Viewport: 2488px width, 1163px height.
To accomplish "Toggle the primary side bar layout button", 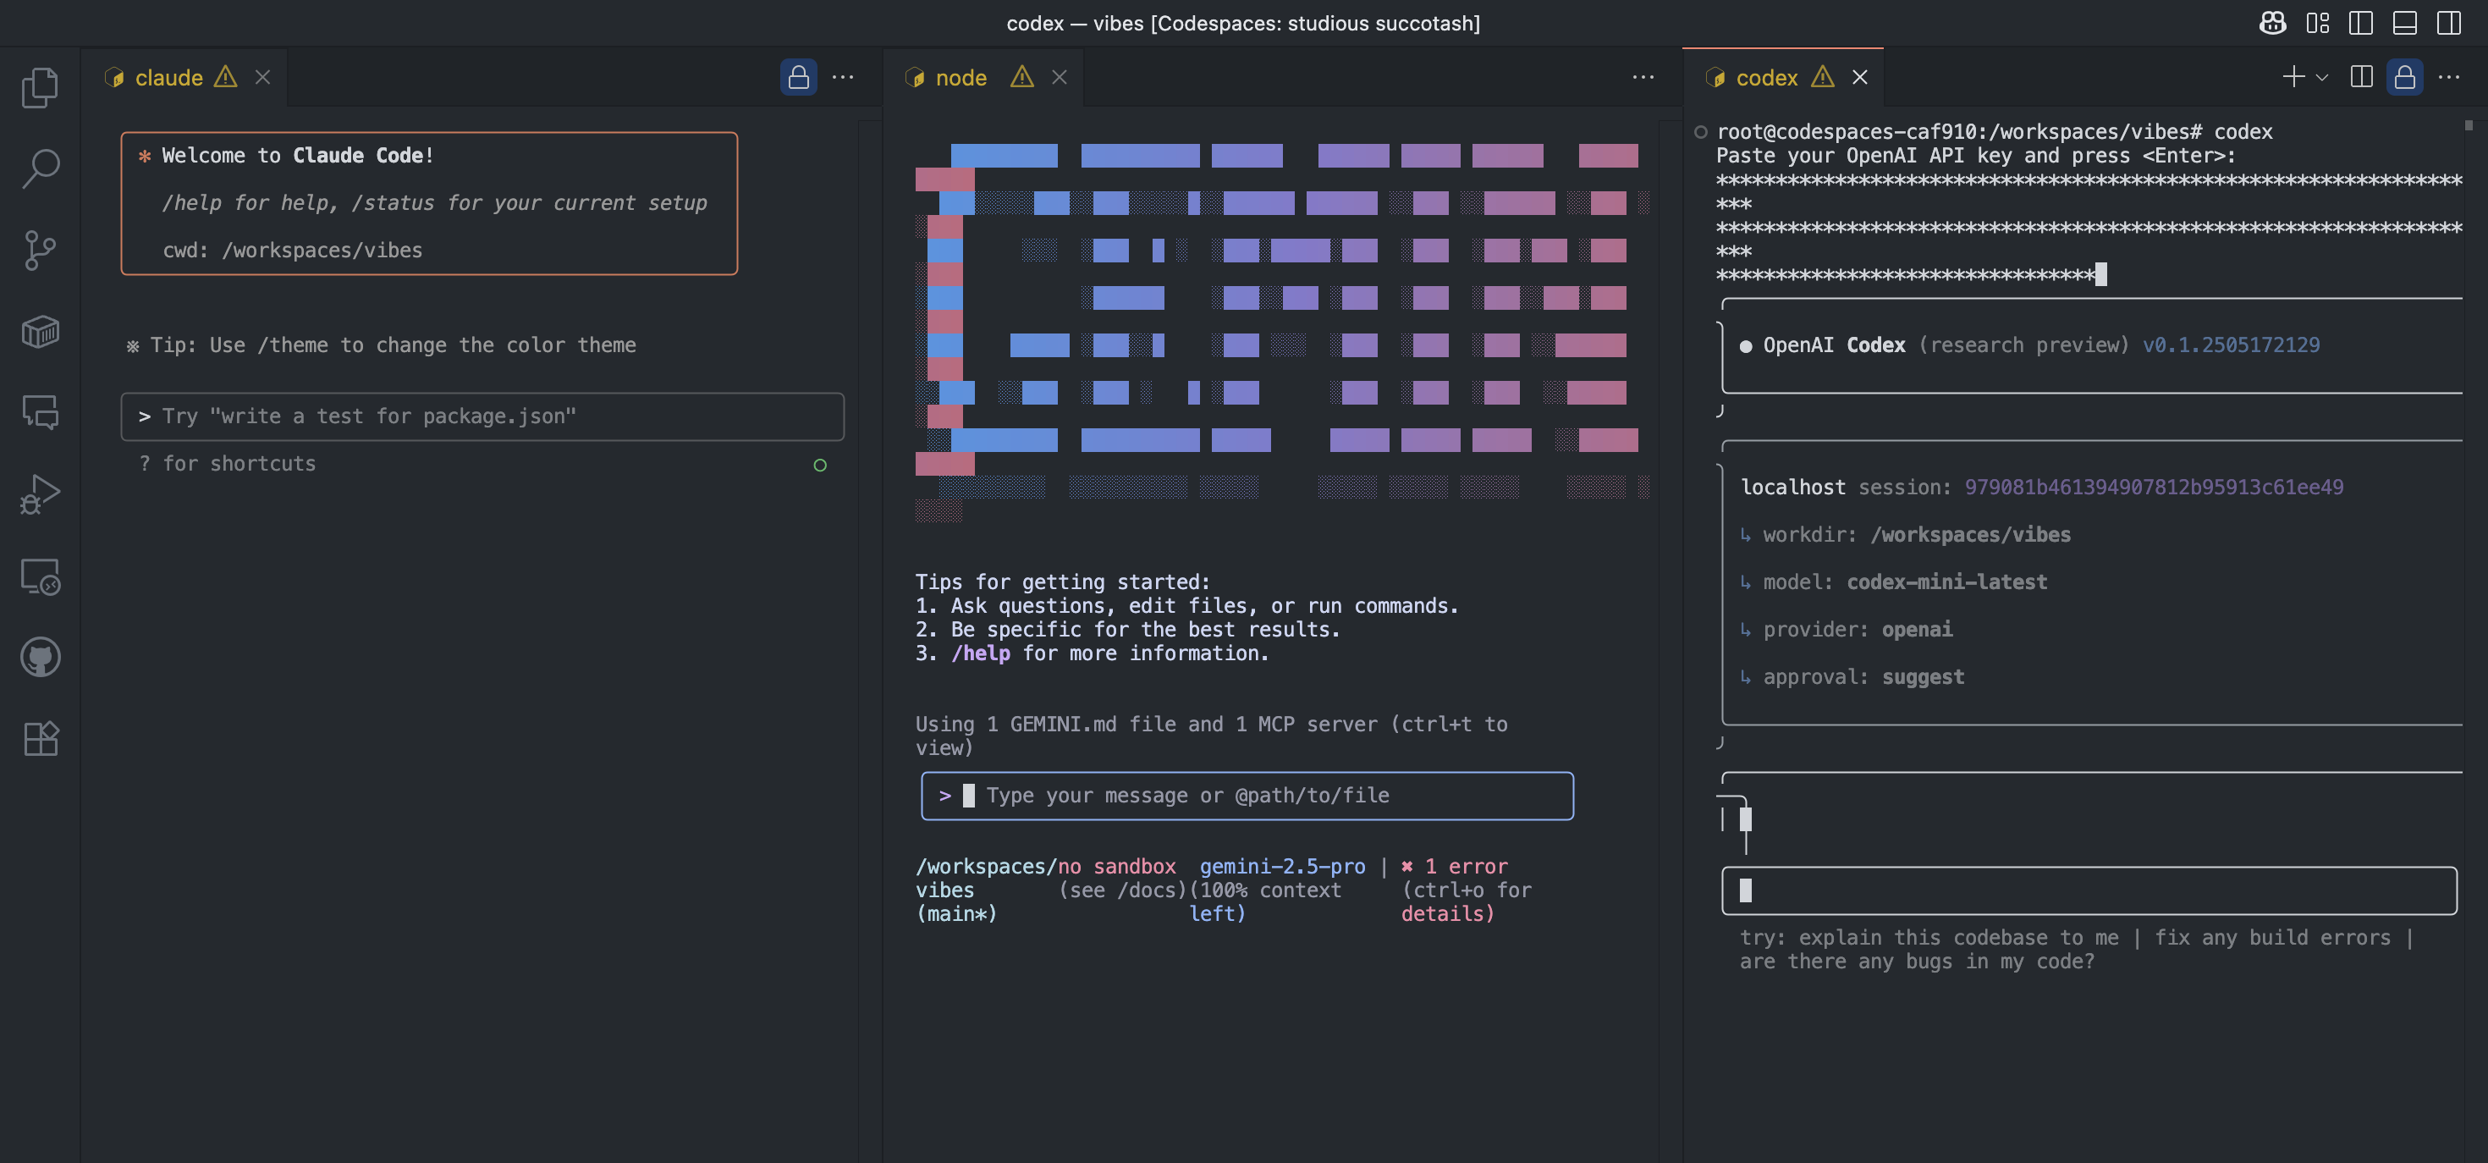I will point(2360,23).
